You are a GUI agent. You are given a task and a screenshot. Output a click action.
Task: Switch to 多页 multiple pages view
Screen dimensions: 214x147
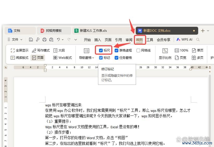[x=198, y=58]
